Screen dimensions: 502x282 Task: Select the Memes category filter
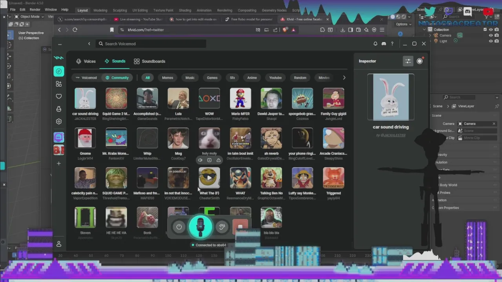click(x=167, y=78)
